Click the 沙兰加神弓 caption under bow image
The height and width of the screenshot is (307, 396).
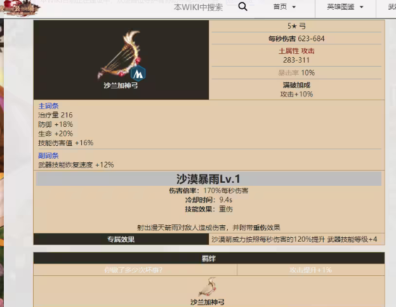pos(121,86)
